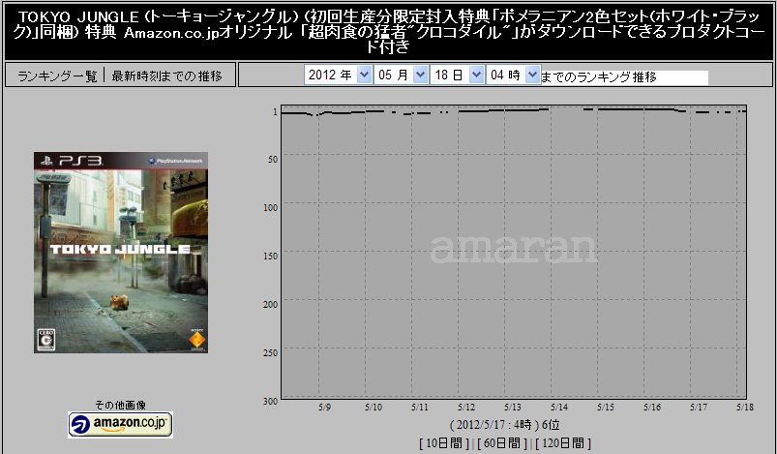Click the 5/17 date axis label
The image size is (777, 454).
pos(699,407)
